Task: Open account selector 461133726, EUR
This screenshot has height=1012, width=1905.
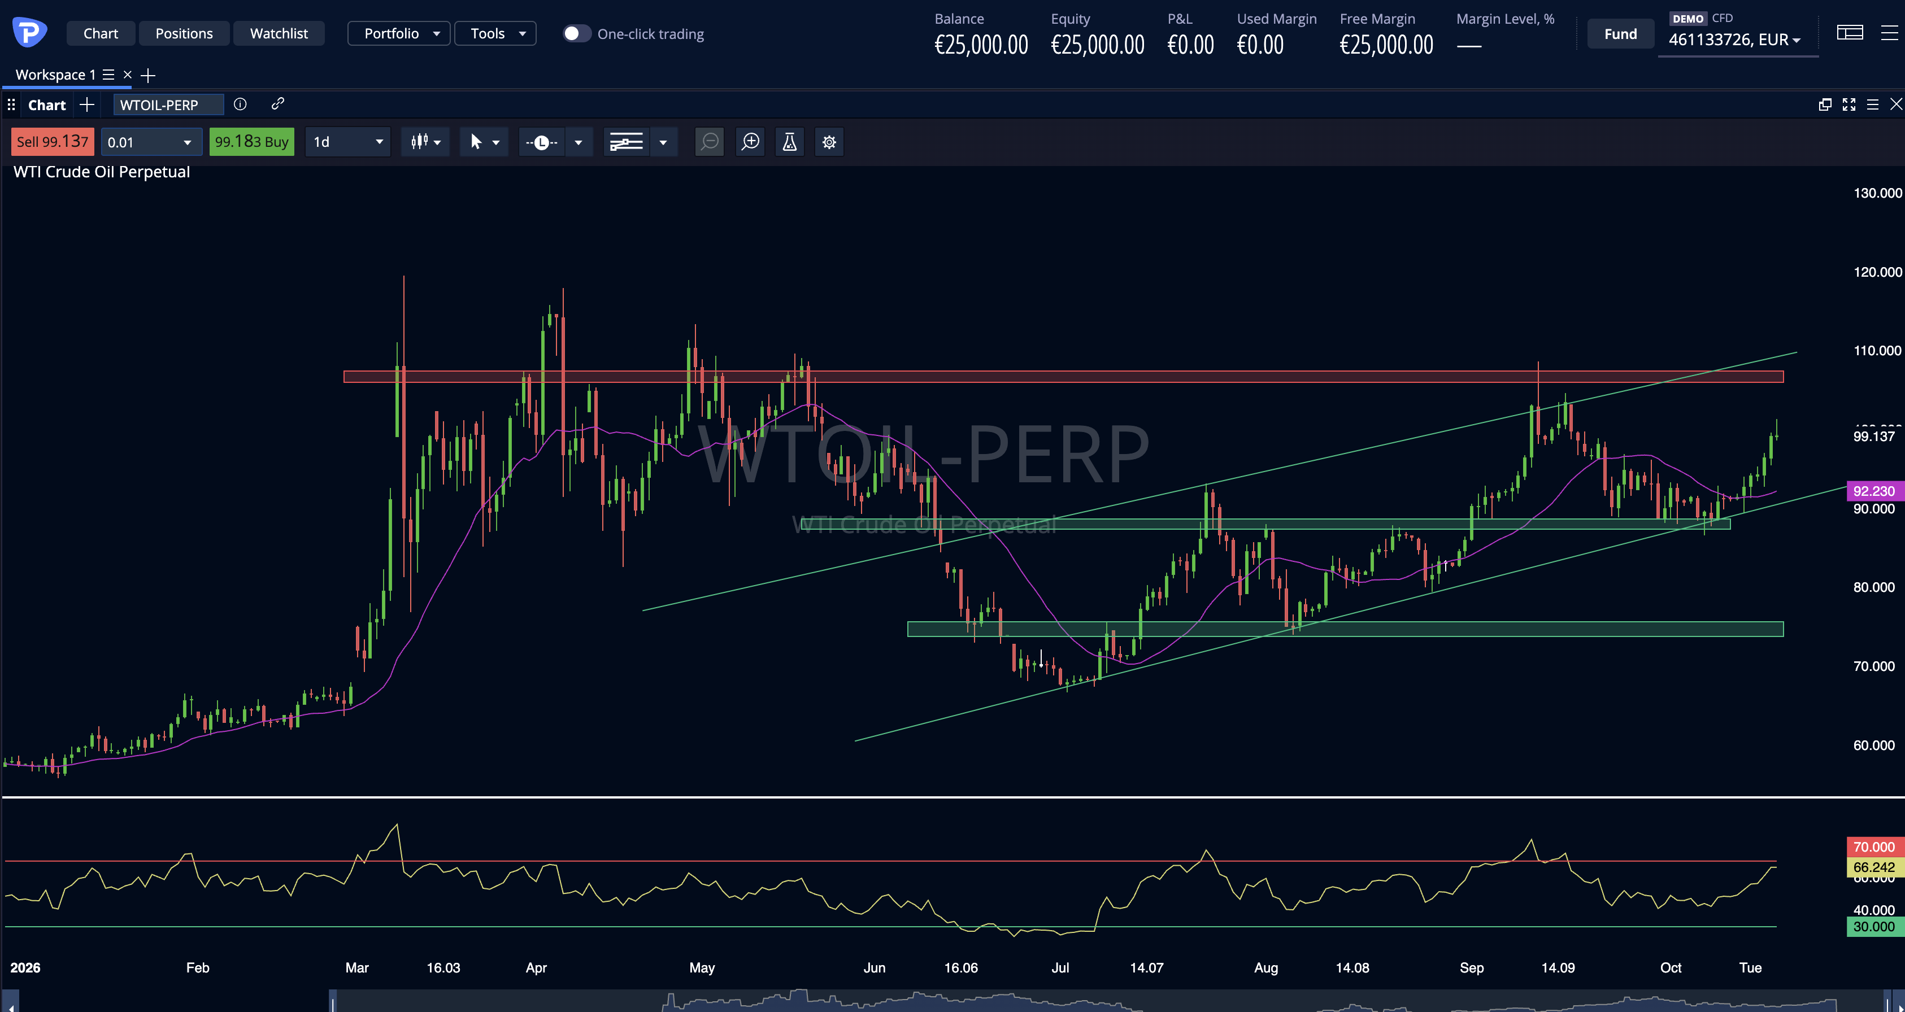Action: click(x=1734, y=39)
